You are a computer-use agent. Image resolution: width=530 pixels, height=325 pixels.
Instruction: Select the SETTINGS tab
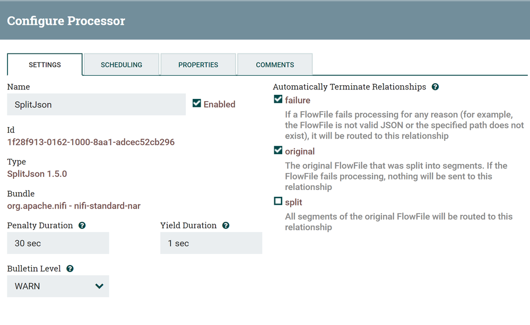(44, 64)
